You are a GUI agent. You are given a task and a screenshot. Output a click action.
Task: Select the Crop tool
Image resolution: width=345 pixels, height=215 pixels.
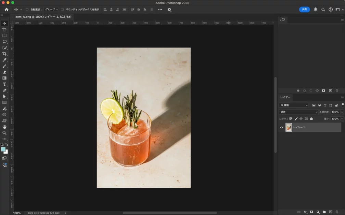coord(4,54)
